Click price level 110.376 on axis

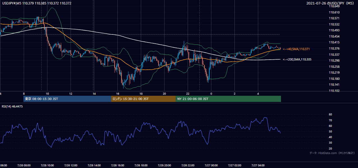pyautogui.click(x=334, y=48)
